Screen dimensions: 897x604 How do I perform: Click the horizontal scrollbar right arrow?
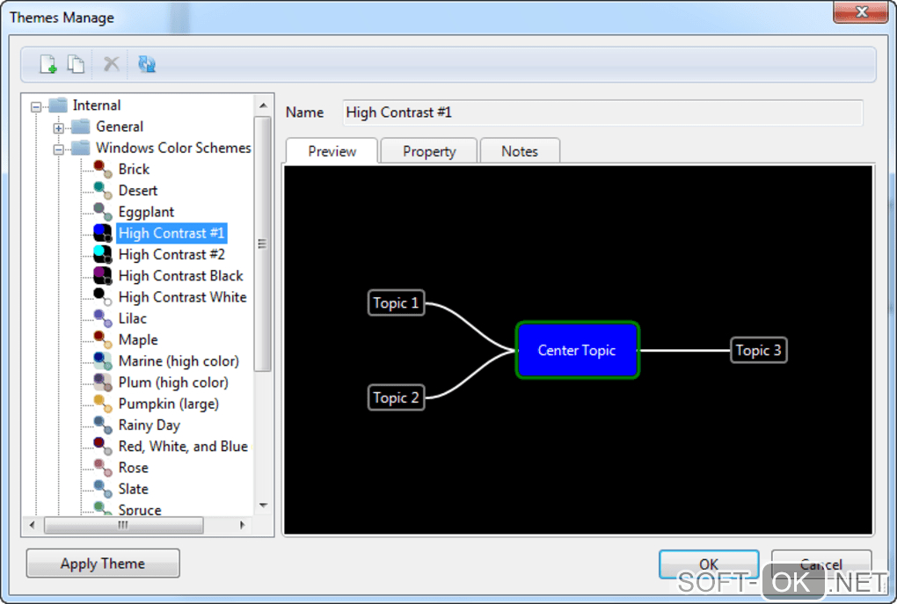pyautogui.click(x=243, y=525)
